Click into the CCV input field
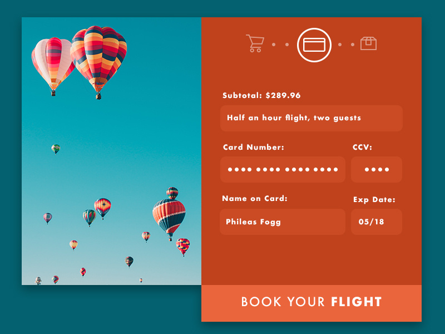 coord(377,169)
